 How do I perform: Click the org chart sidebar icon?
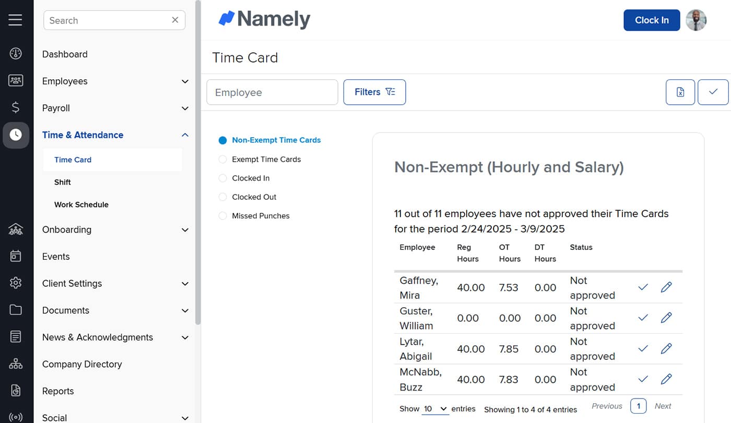16,364
